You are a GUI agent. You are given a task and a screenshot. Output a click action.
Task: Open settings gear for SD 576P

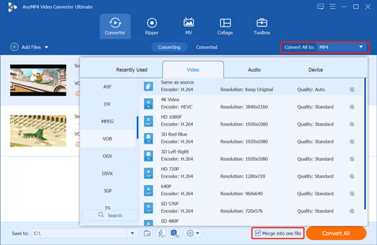click(352, 211)
